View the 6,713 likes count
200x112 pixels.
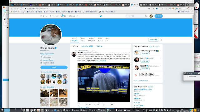click(x=100, y=40)
